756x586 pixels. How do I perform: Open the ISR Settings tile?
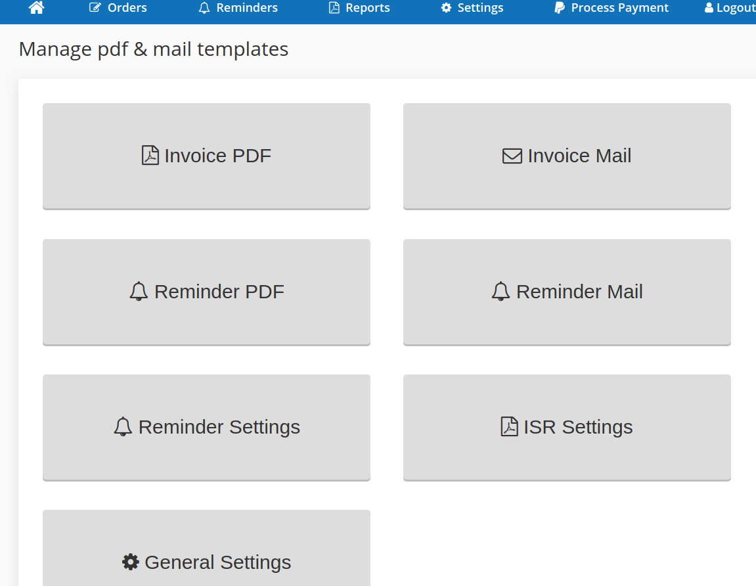click(567, 427)
